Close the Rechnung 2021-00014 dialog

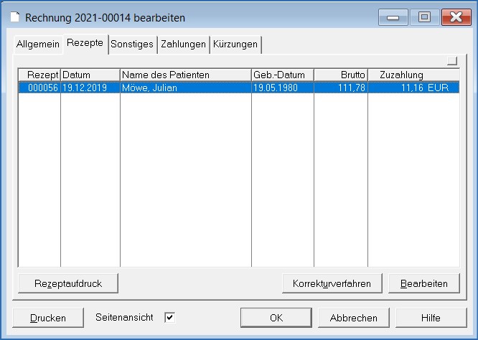click(456, 17)
